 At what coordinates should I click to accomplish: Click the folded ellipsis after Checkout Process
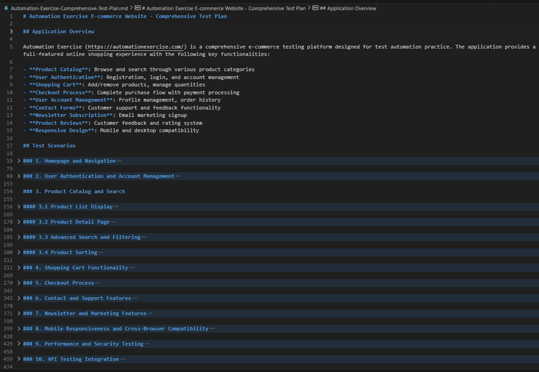pos(97,283)
